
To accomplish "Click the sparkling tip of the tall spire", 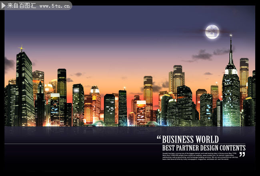I will 231,35.
